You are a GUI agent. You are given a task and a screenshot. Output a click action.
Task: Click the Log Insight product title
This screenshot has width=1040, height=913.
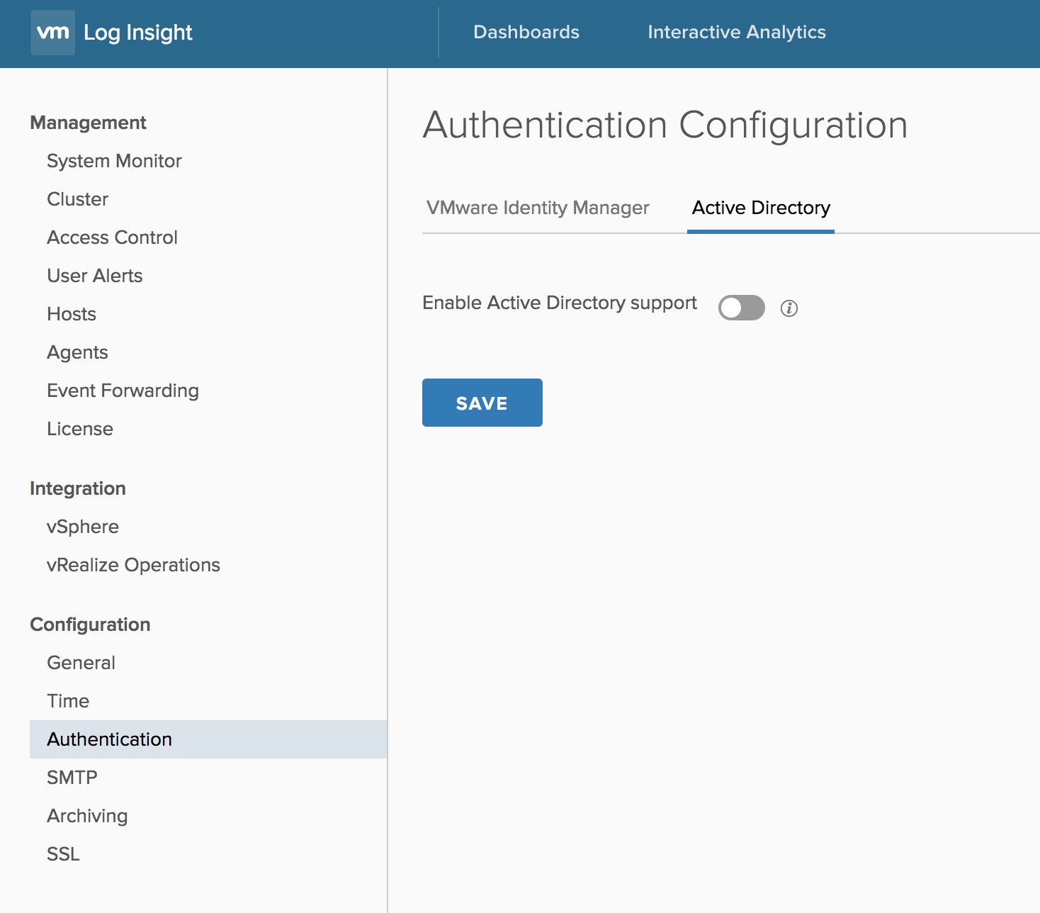tap(138, 33)
